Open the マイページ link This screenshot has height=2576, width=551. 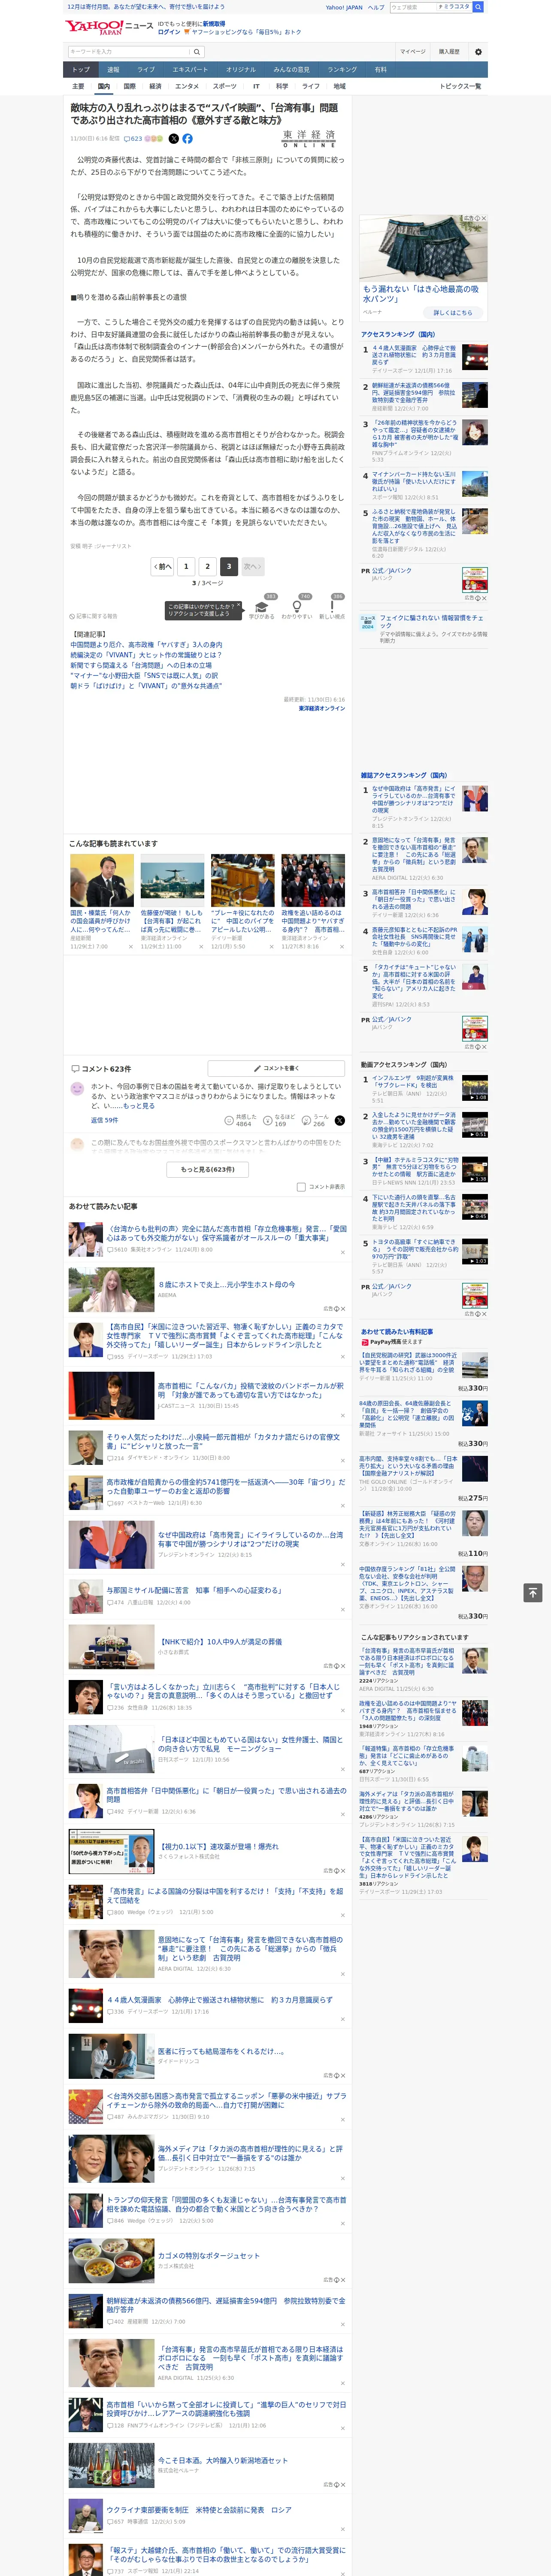(x=413, y=52)
